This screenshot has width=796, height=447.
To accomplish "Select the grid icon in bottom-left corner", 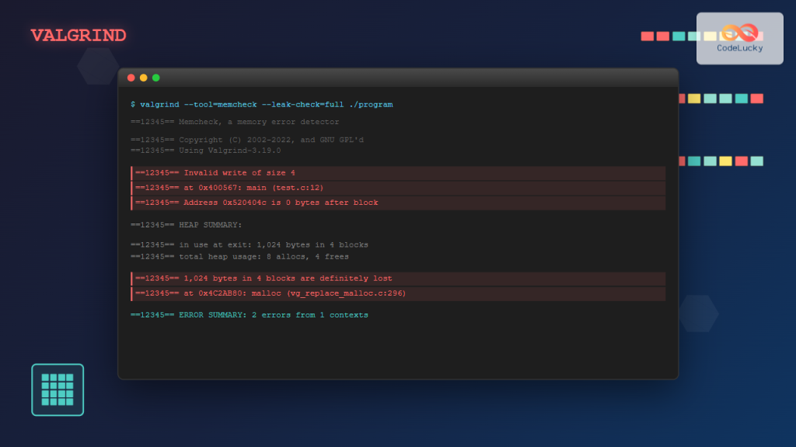I will (58, 389).
